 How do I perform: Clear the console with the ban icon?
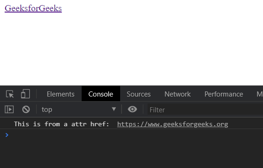pos(26,110)
